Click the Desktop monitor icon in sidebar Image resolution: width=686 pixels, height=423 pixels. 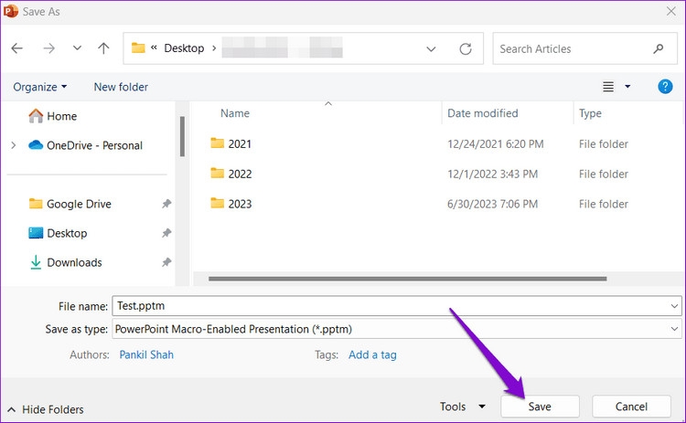36,233
